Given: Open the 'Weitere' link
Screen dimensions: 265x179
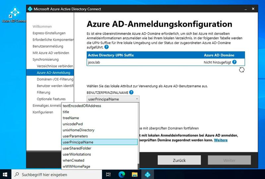Looking at the screenshot, I should (x=221, y=140).
